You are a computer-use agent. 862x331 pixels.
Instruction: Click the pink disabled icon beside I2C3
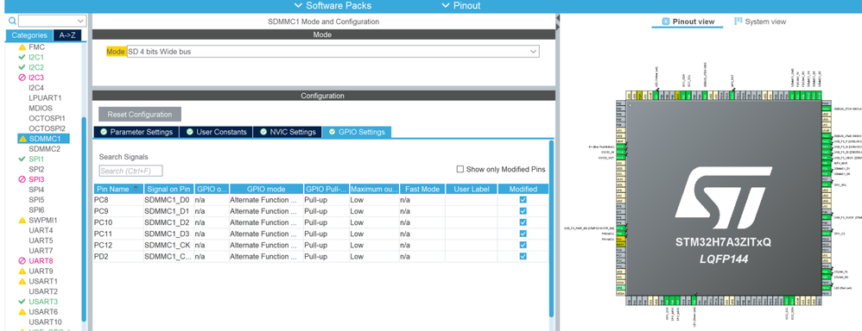coord(22,78)
